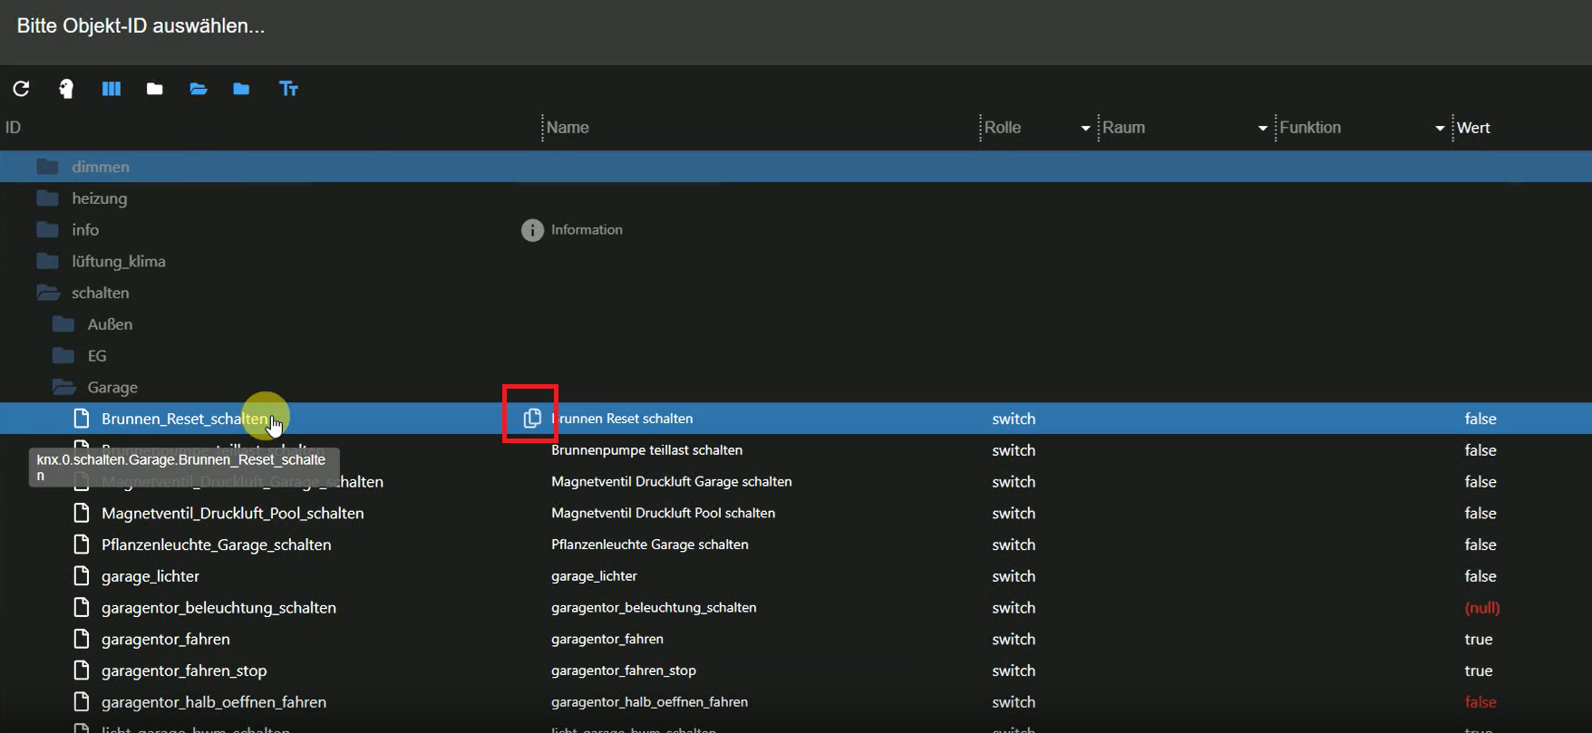Click the ID column header

(13, 128)
